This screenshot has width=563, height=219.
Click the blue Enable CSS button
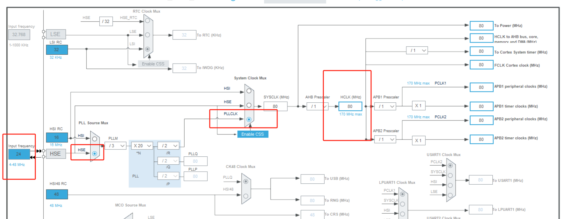(x=253, y=134)
